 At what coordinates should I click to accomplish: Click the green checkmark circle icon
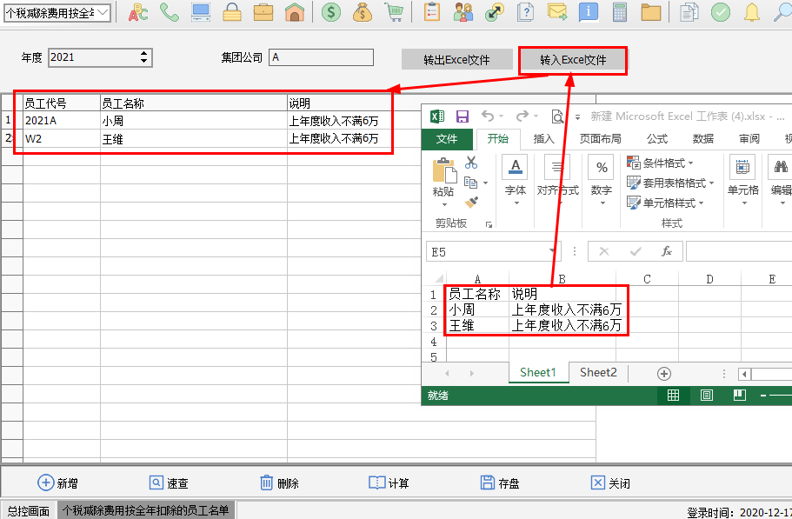pyautogui.click(x=721, y=12)
